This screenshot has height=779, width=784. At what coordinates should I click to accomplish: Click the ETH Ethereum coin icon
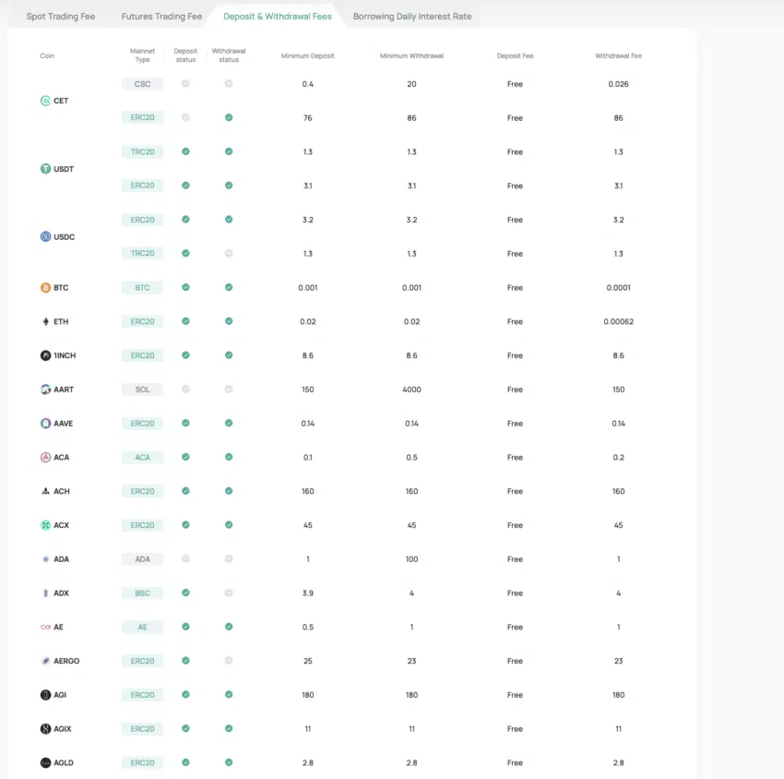coord(45,322)
